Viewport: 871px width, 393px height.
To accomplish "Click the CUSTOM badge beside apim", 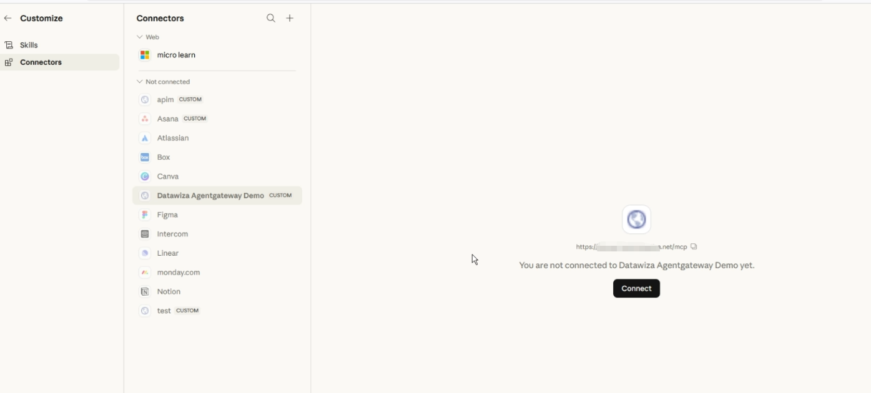I will [190, 99].
